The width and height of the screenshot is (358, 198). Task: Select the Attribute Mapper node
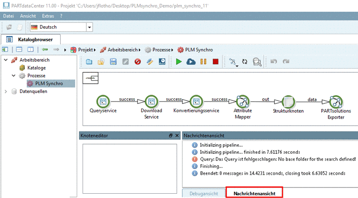[x=242, y=101]
